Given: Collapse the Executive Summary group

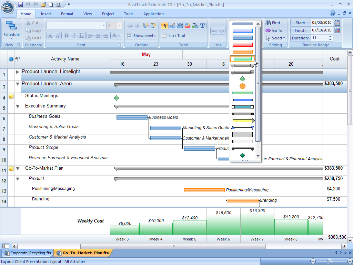Looking at the screenshot, I should point(18,106).
